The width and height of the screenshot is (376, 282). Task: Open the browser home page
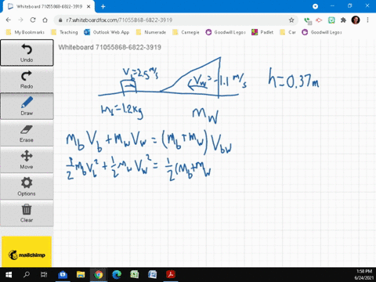point(45,20)
